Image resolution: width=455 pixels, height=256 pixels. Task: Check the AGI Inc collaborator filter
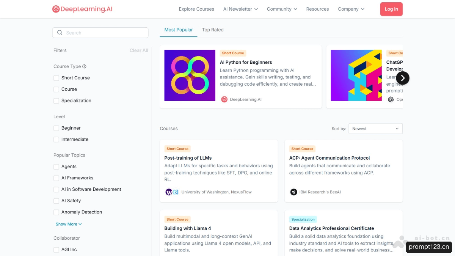point(56,250)
